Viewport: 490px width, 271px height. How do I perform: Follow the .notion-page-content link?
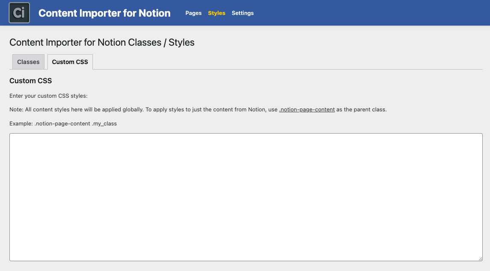[307, 110]
